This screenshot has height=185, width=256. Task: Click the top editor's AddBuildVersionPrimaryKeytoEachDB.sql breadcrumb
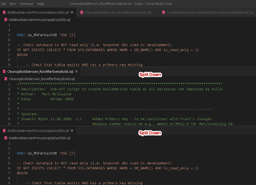coord(40,20)
